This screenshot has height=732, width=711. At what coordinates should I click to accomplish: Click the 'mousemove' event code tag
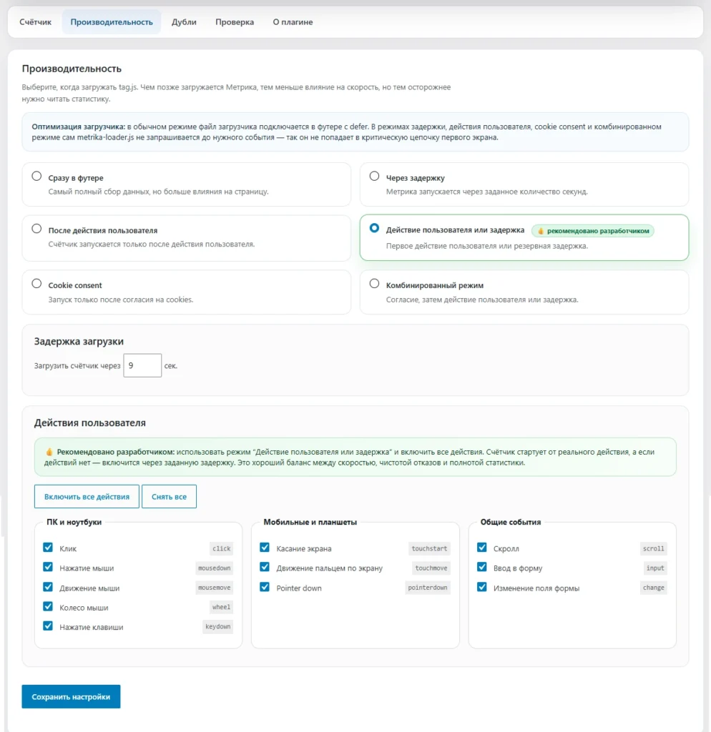pos(214,588)
